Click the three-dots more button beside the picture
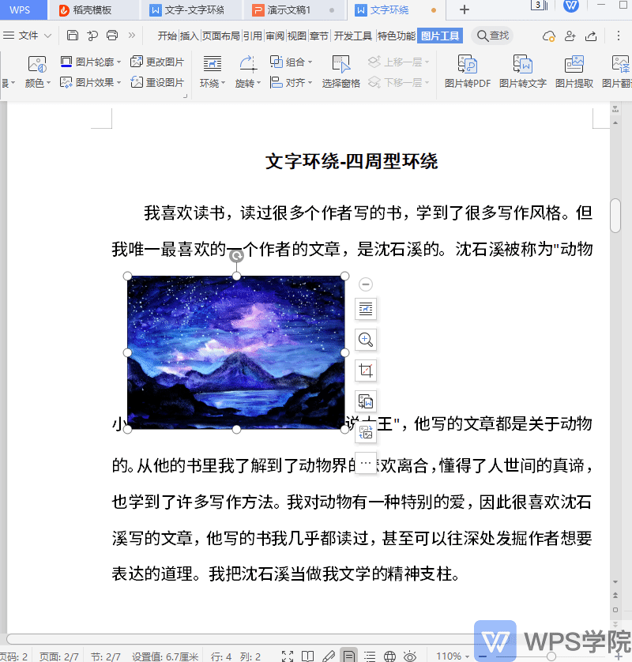The height and width of the screenshot is (662, 632). pyautogui.click(x=366, y=463)
